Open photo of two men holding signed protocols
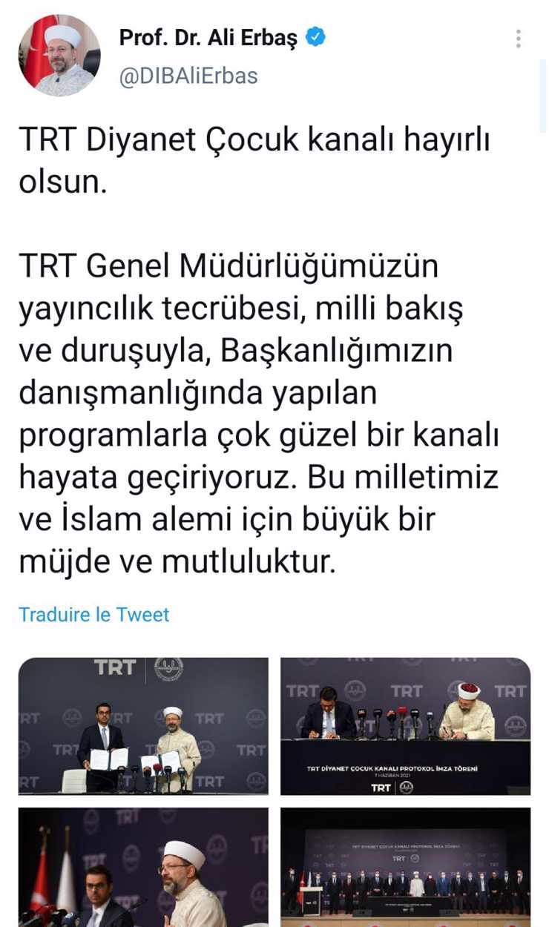The height and width of the screenshot is (927, 549). point(143,726)
